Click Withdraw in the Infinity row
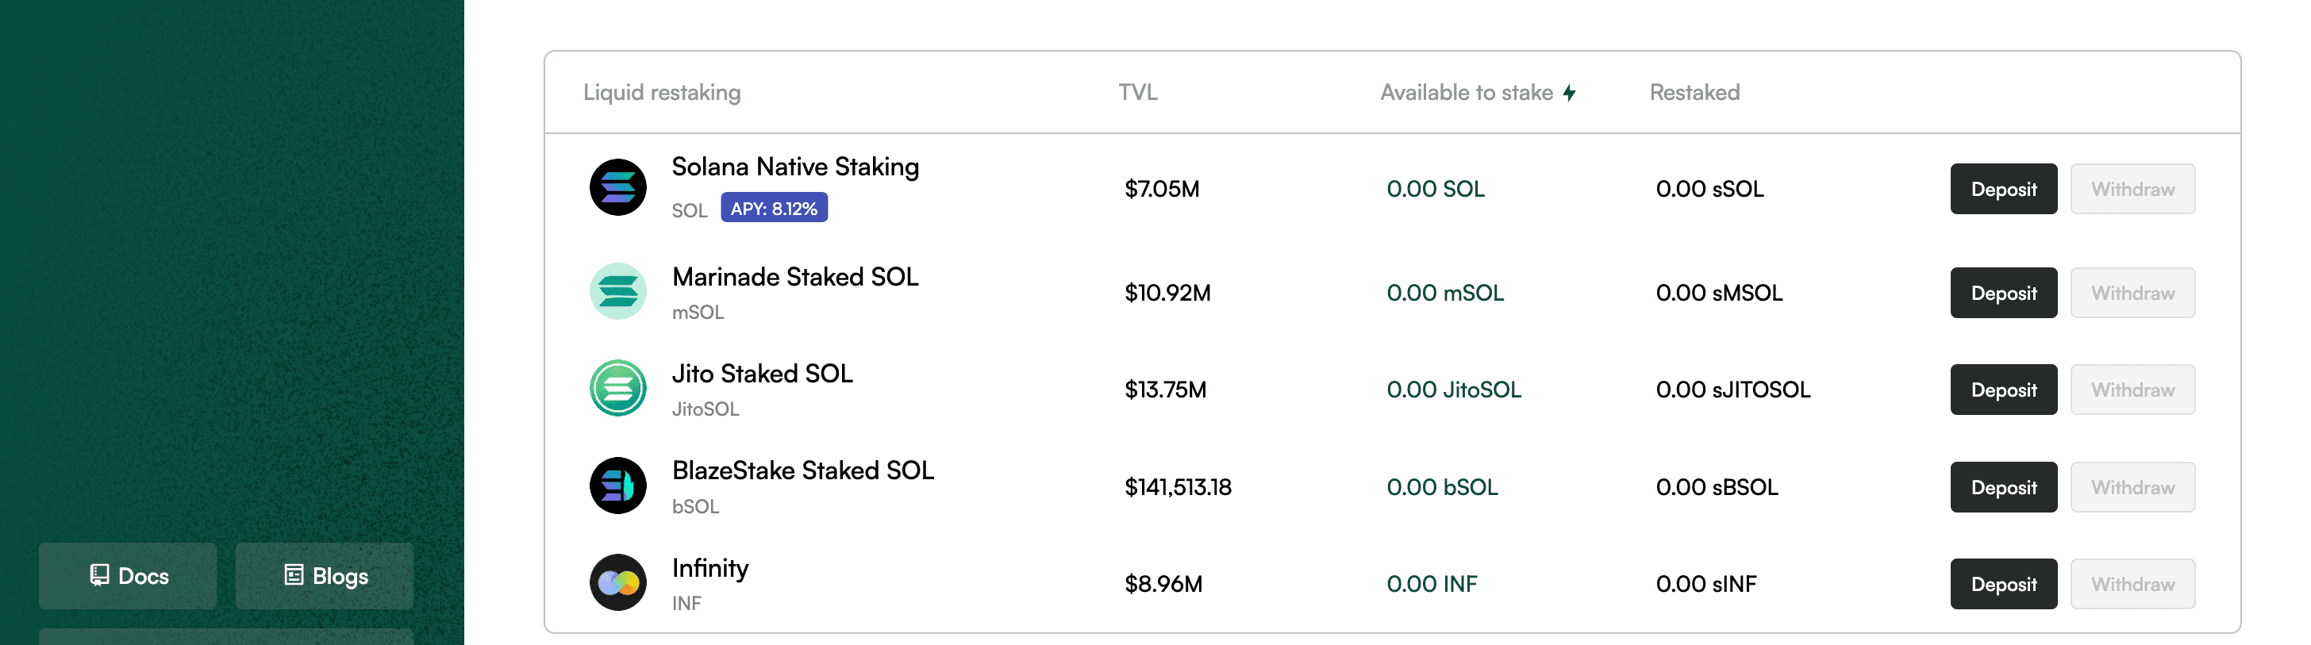 click(x=2132, y=584)
